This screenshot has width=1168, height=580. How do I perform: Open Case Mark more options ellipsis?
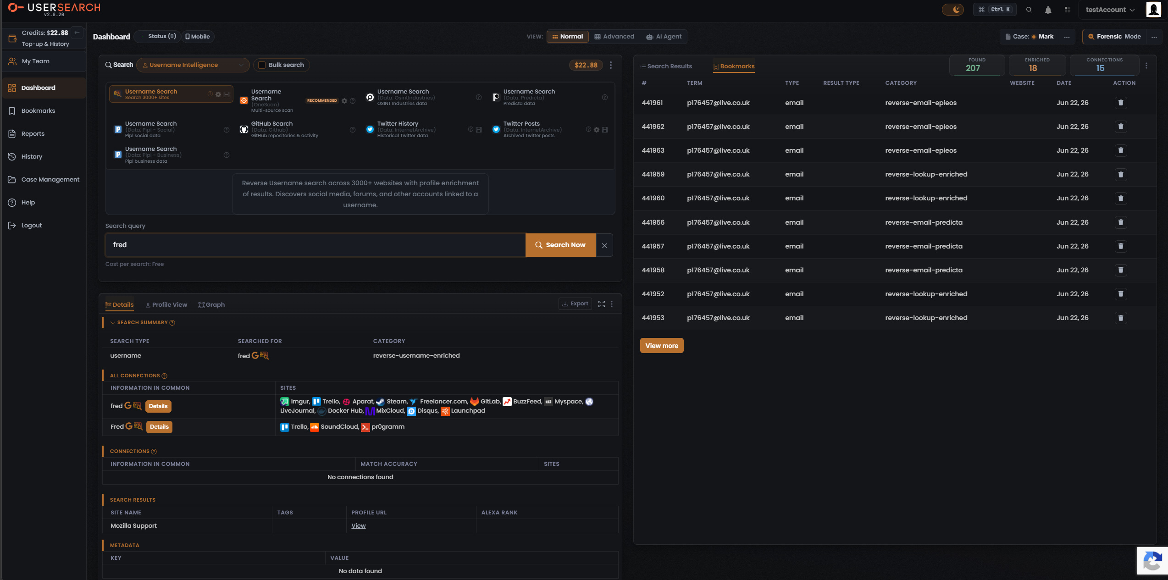(1067, 37)
